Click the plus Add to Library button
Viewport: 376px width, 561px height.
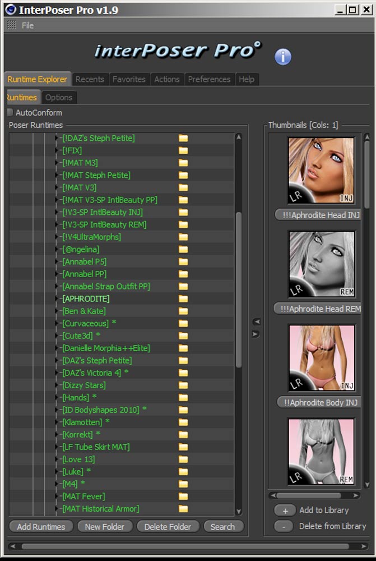[x=285, y=511]
